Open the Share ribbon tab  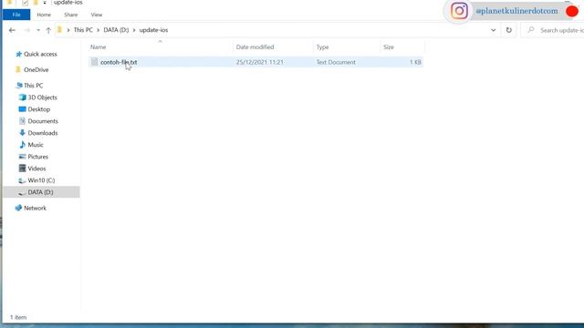coord(71,15)
